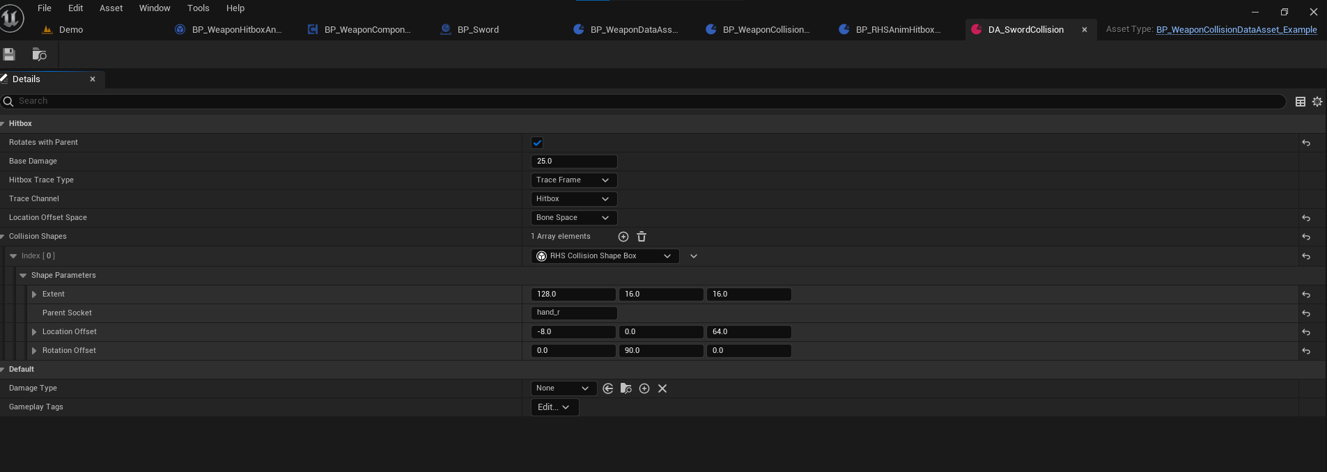The width and height of the screenshot is (1327, 472).
Task: Expand the Location Offset property
Action: click(x=34, y=332)
